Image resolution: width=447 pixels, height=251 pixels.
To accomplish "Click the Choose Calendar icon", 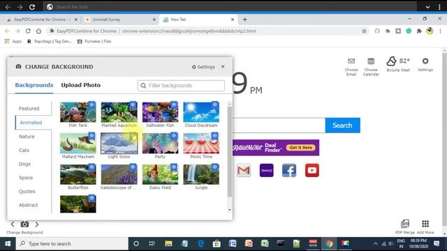I will pos(371,61).
